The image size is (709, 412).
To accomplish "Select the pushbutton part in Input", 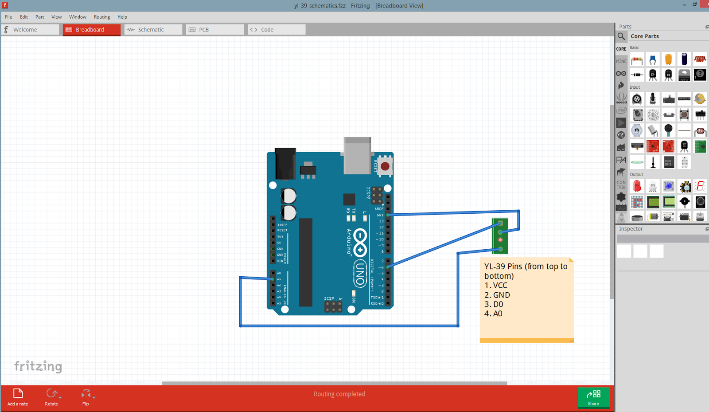I will click(x=684, y=115).
